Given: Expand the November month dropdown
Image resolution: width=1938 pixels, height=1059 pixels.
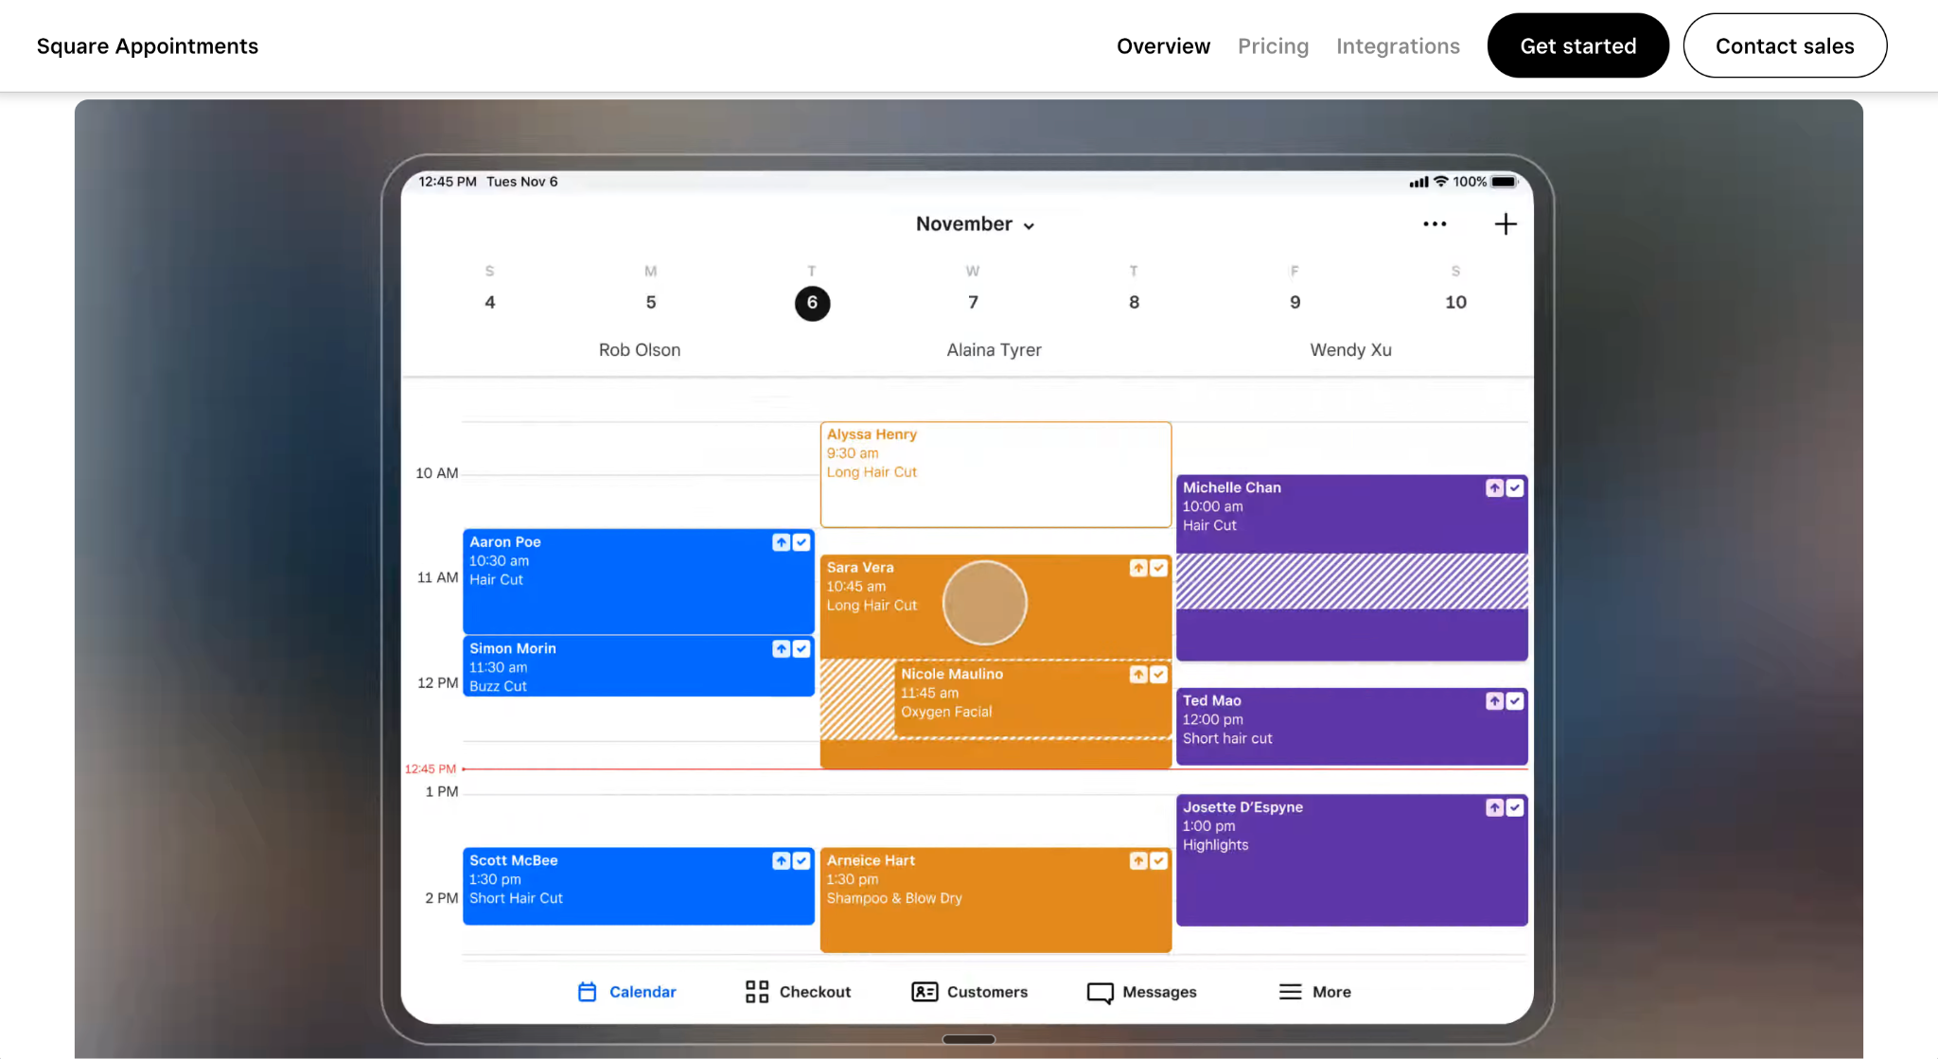Looking at the screenshot, I should [975, 224].
